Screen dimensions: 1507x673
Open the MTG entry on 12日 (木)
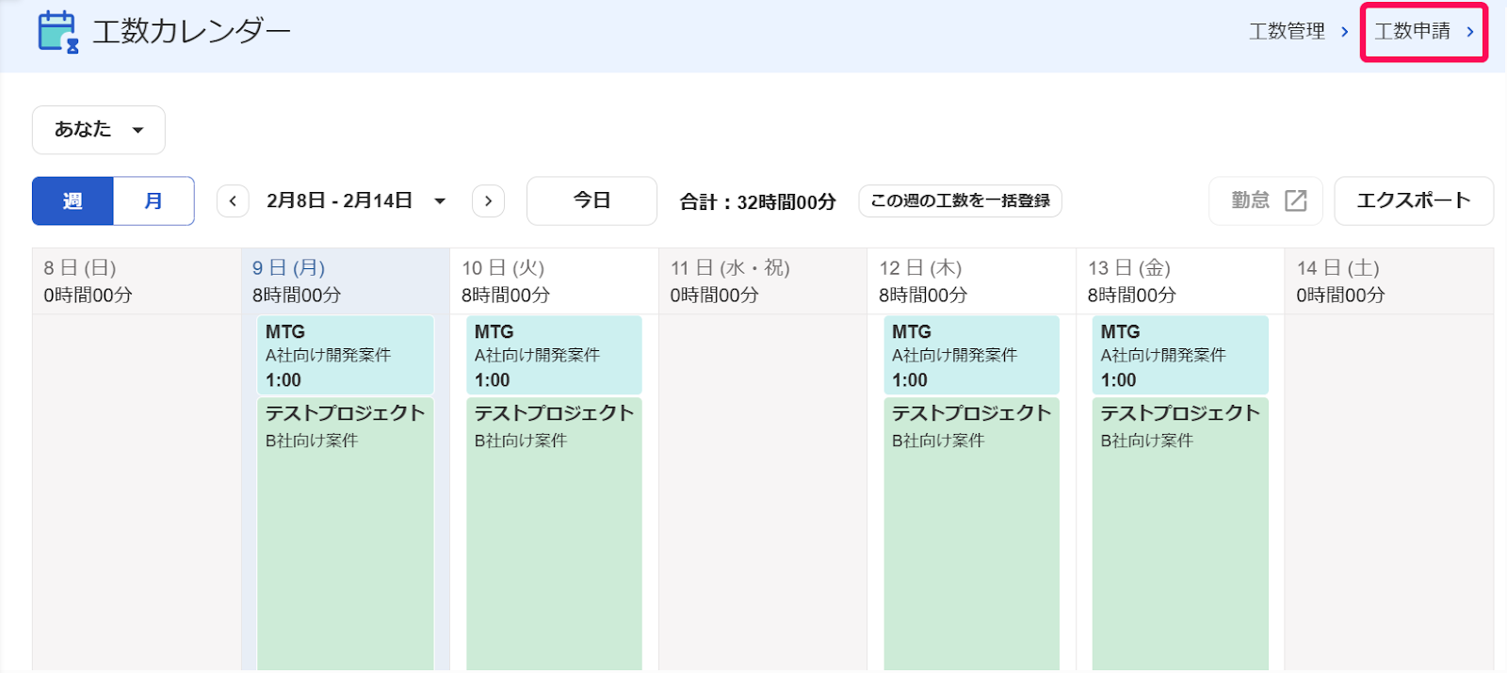tap(972, 355)
